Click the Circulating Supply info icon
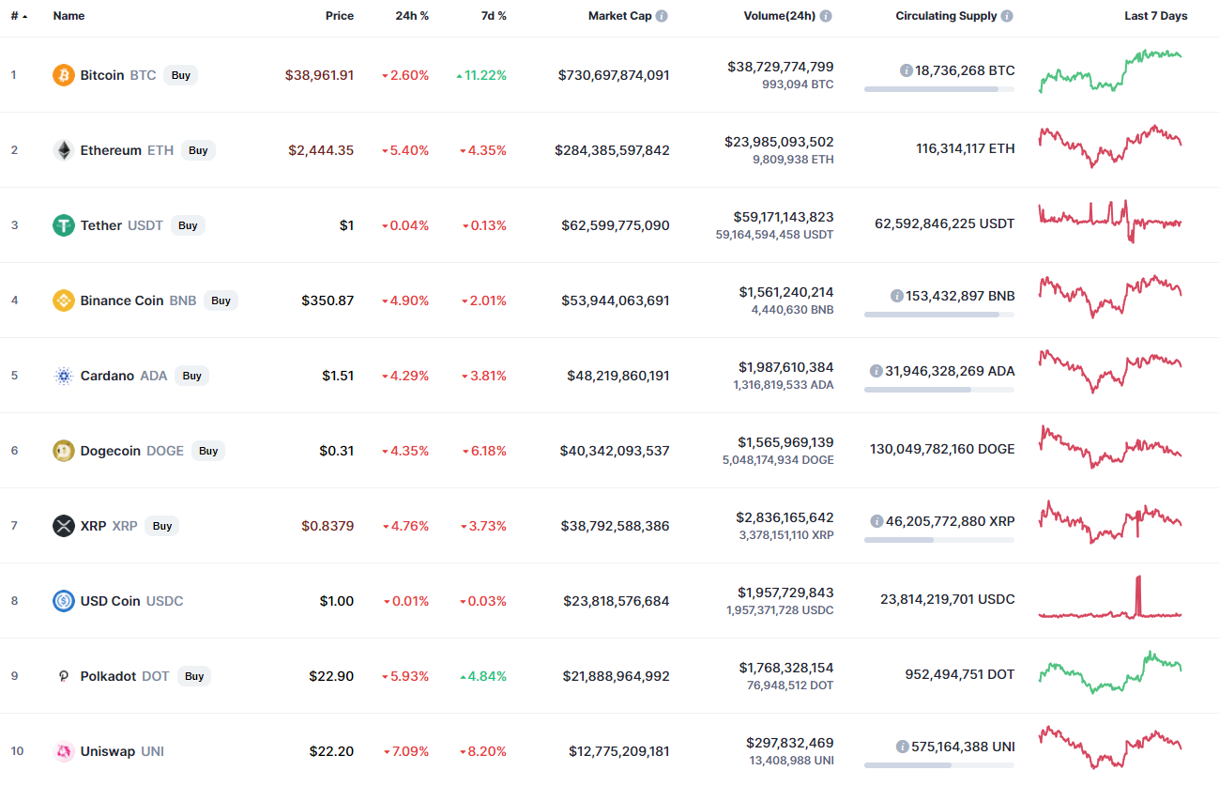Viewport: 1219px width, 786px height. [1007, 16]
